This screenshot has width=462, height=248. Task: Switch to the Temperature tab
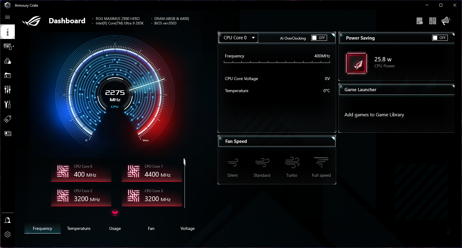click(79, 228)
